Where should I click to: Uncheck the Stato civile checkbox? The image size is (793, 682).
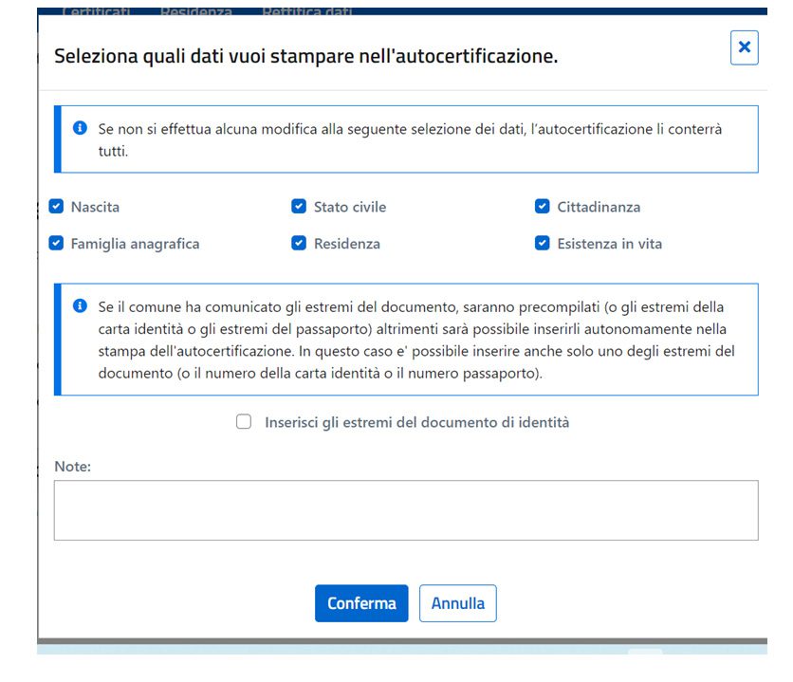click(x=299, y=206)
